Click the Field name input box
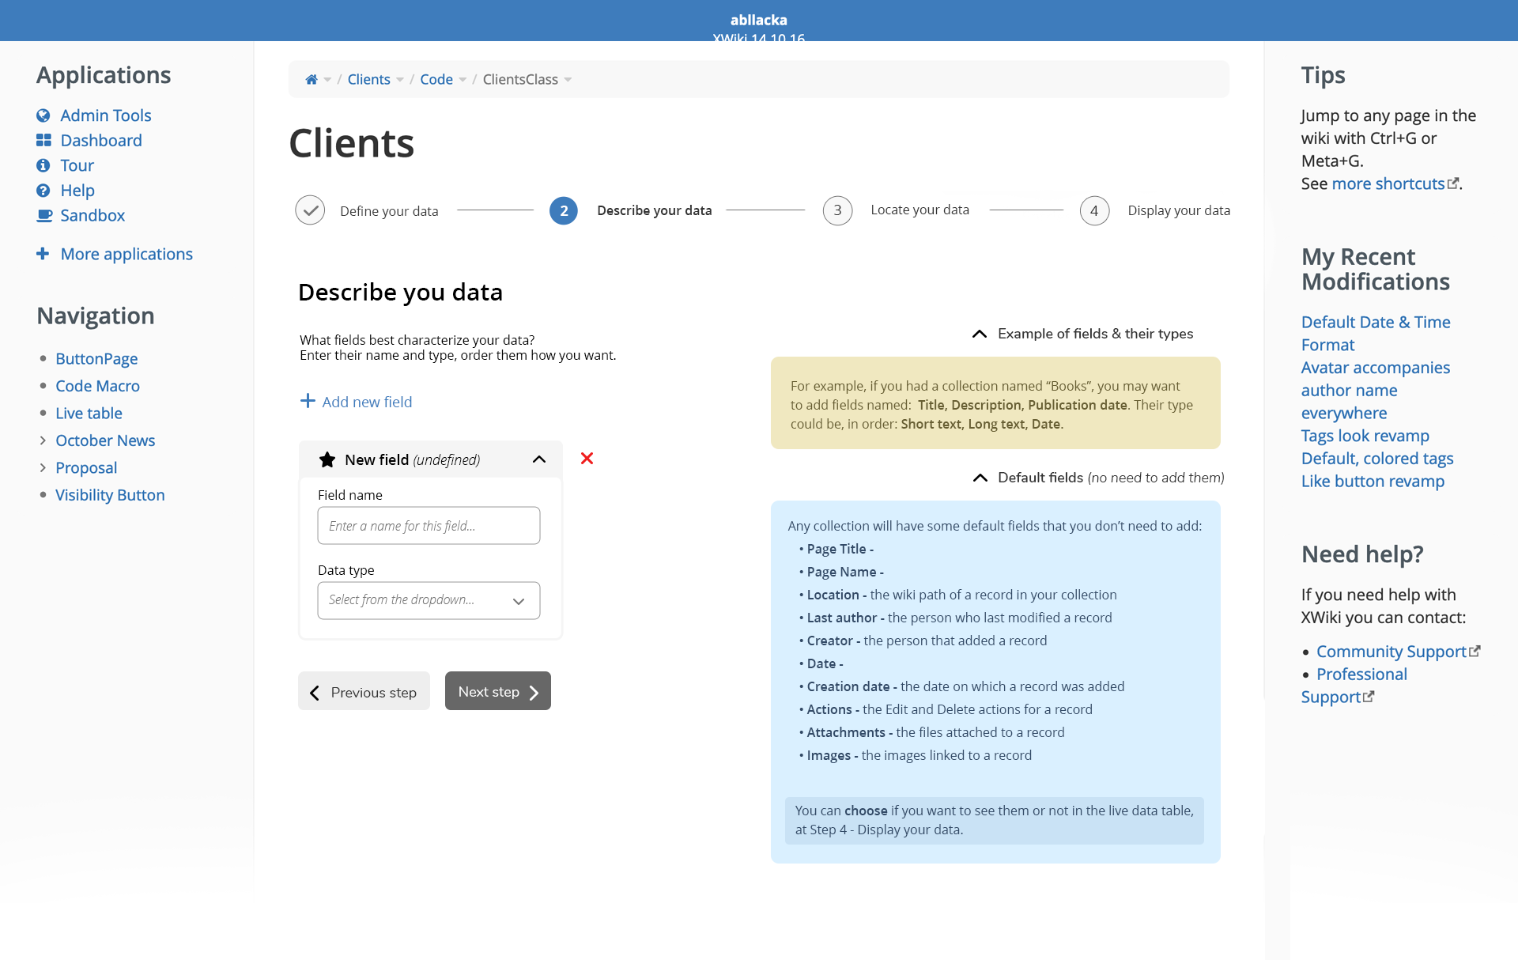This screenshot has height=960, width=1518. [x=429, y=526]
